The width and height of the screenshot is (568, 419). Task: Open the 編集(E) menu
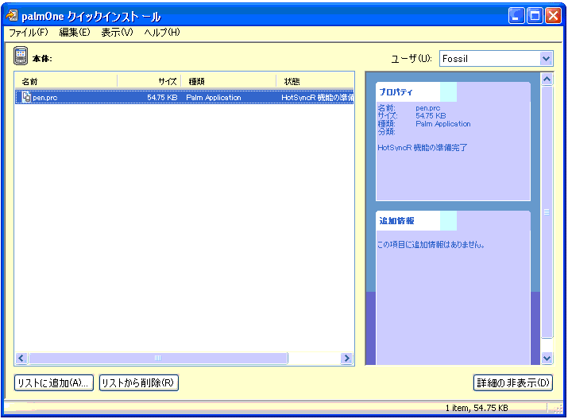(x=75, y=33)
